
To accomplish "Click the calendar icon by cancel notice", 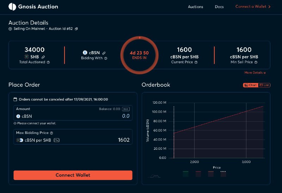I will click(15, 99).
